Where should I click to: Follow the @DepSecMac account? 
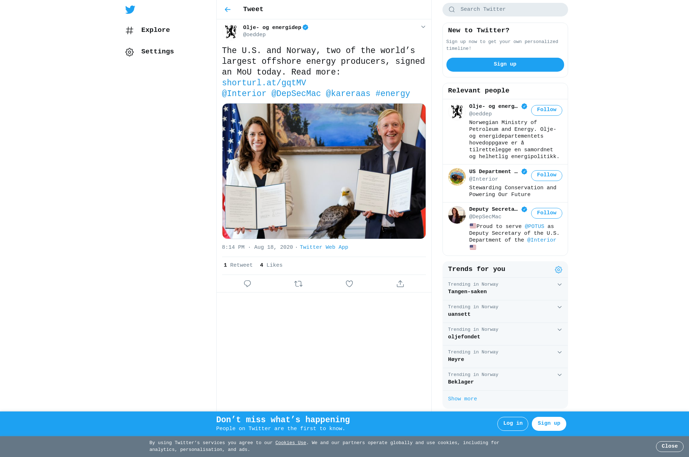547,213
